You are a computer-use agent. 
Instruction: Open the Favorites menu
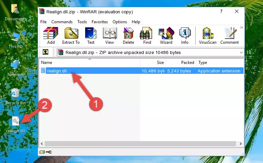[x=100, y=22]
